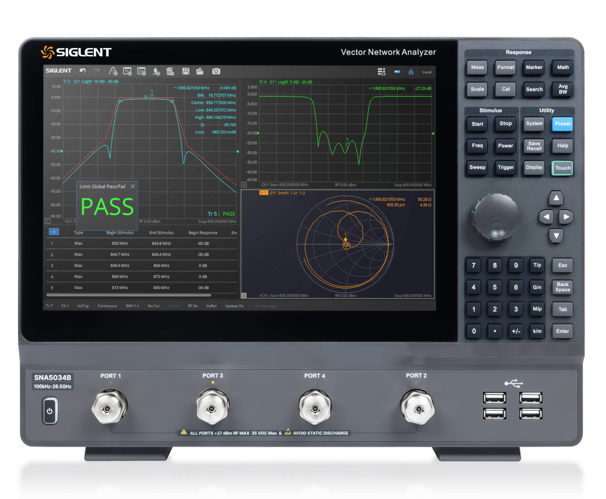Click the undo arrow in the toolbar
This screenshot has height=499, width=606.
(x=83, y=71)
